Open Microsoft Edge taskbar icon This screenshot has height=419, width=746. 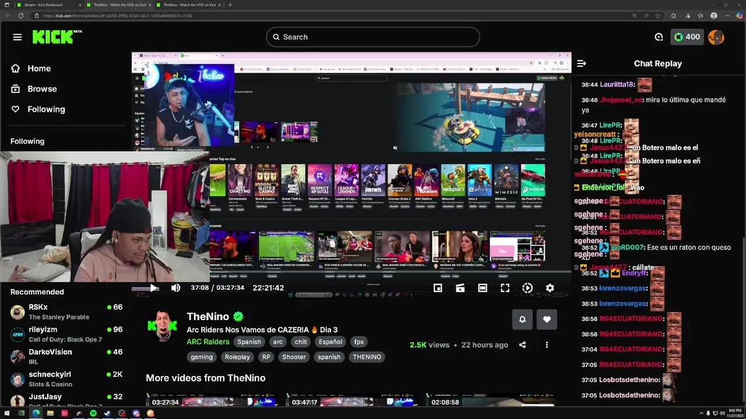[x=36, y=413]
